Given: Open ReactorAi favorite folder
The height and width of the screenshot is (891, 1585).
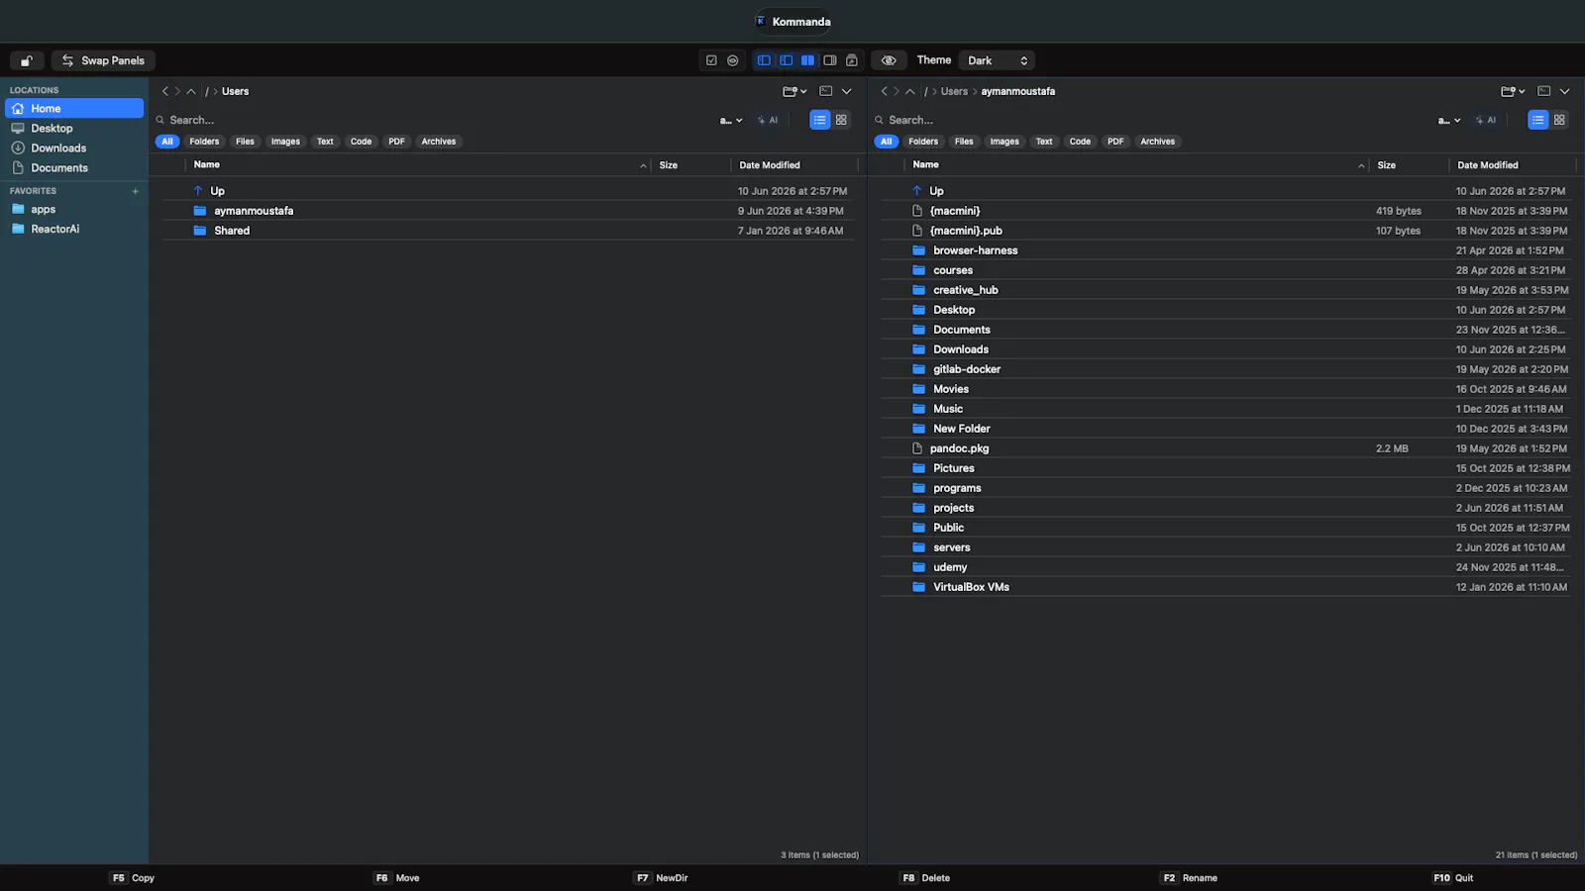Looking at the screenshot, I should click(74, 229).
